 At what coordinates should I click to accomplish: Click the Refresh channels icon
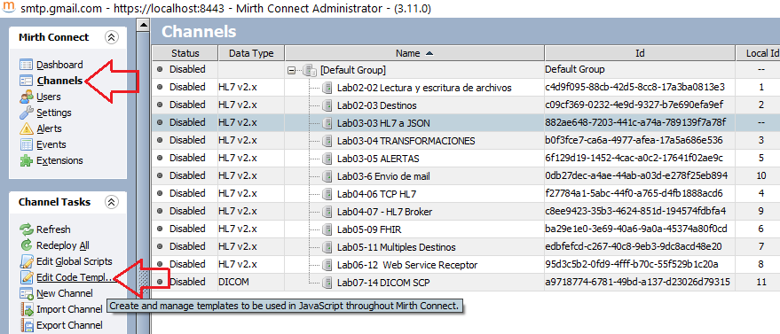coord(26,229)
